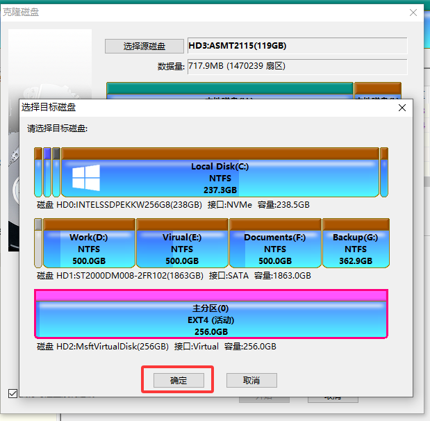Select small orange partition at end of HD0
Image resolution: width=430 pixels, height=421 pixels.
click(x=384, y=172)
